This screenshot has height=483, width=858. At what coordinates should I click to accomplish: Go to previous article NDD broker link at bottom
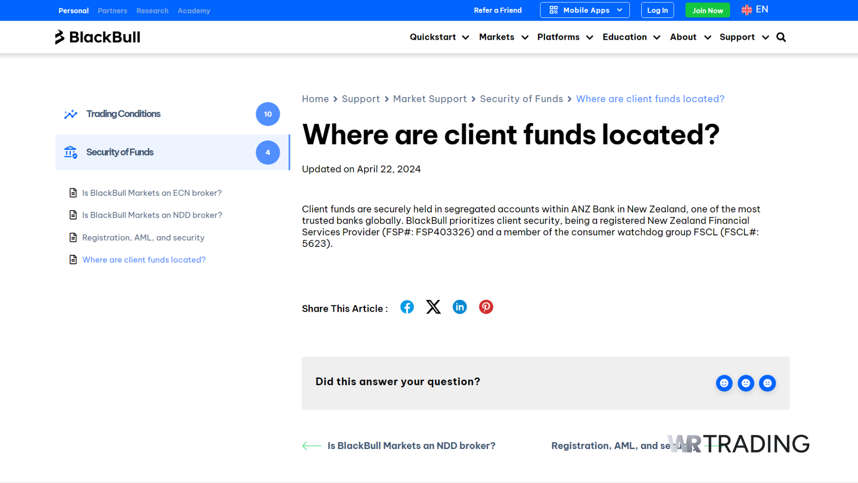point(411,446)
